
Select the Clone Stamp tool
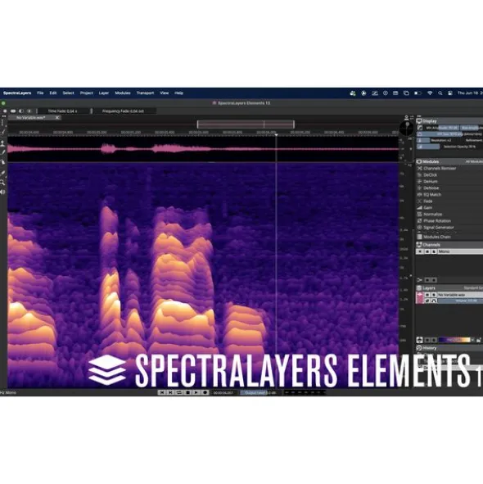pyautogui.click(x=2, y=142)
